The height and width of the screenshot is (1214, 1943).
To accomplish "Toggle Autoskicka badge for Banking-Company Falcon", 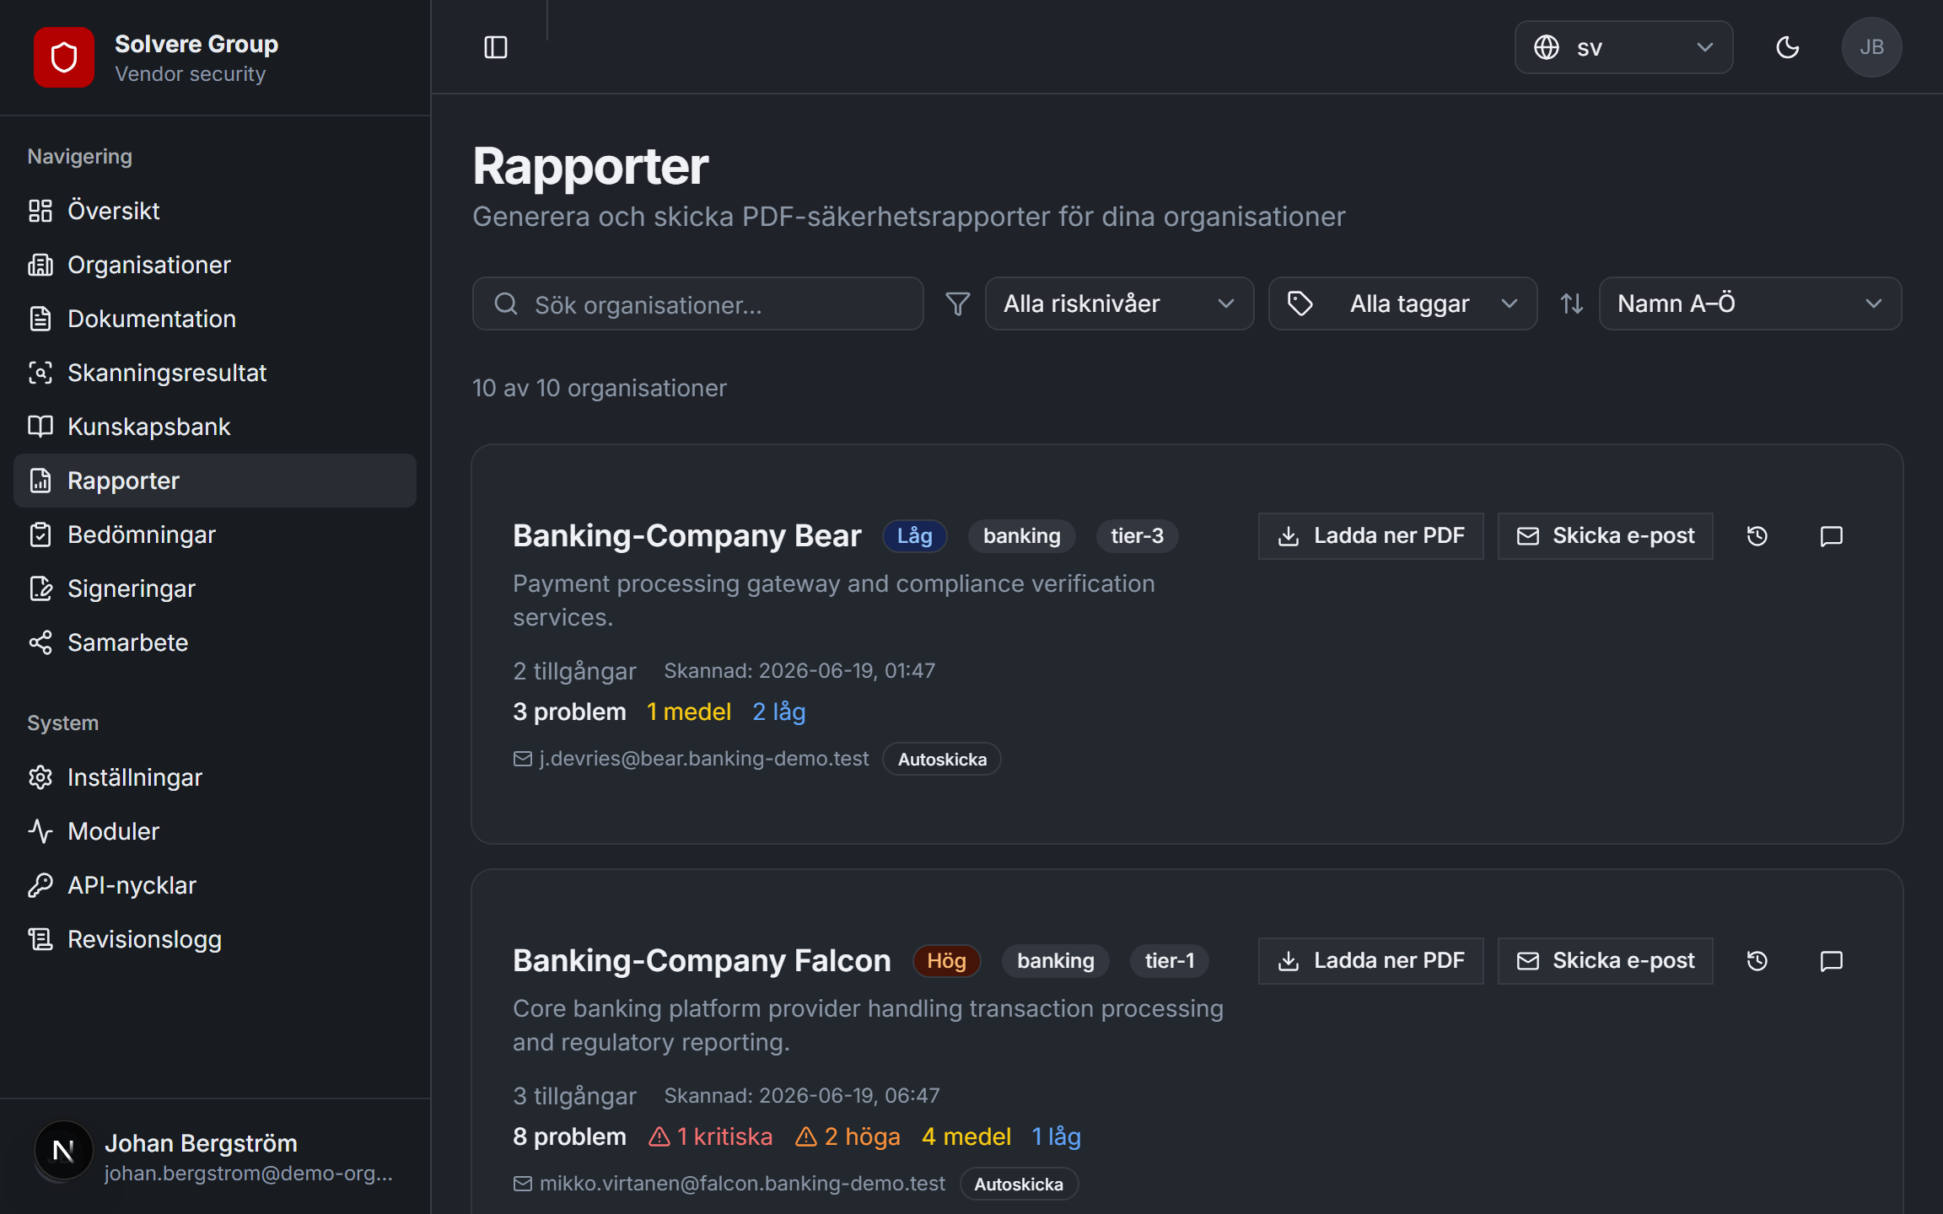I will click(x=1019, y=1184).
